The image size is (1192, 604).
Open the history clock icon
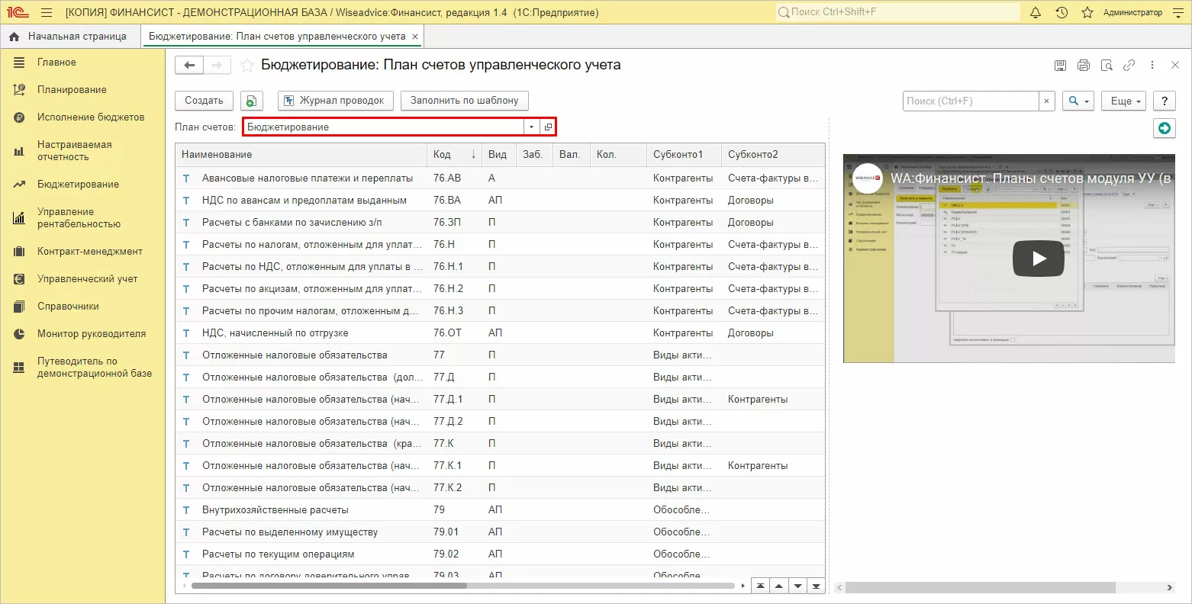(x=1062, y=13)
